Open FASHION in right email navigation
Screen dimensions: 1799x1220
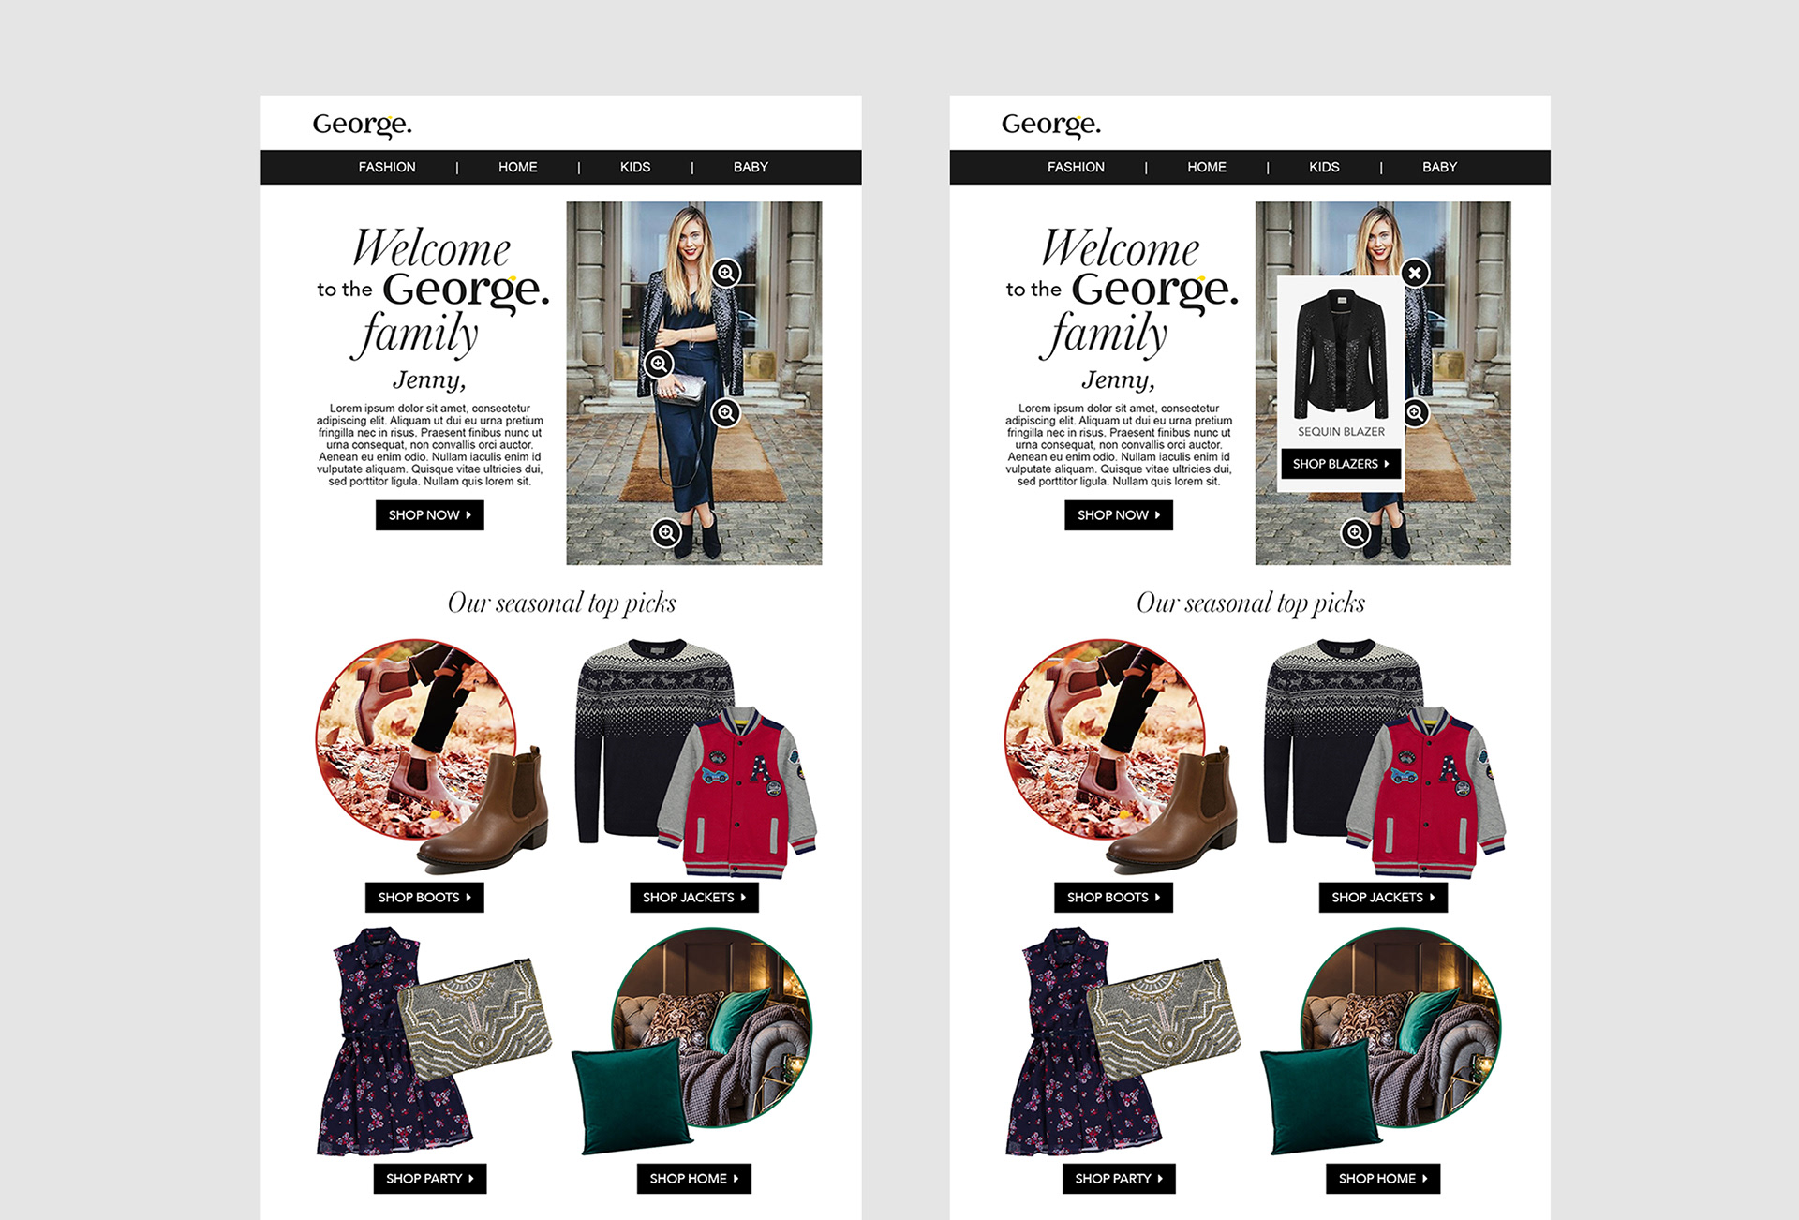(1076, 167)
